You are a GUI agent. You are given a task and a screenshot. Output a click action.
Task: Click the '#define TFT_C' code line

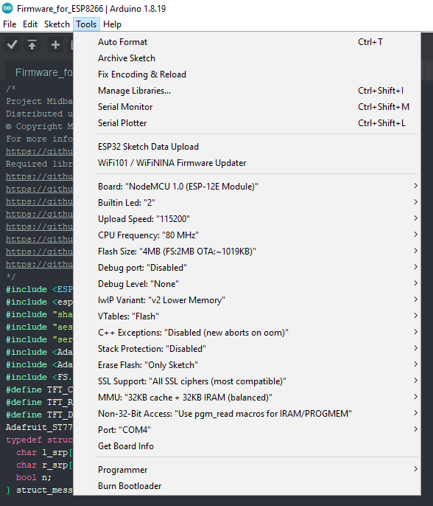(39, 389)
